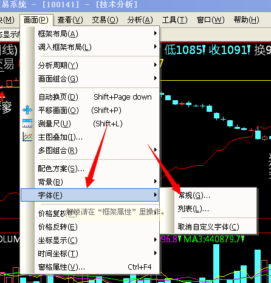Open the 字体(F) submenu
Image resolution: width=271 pixels, height=283 pixels.
[89, 195]
